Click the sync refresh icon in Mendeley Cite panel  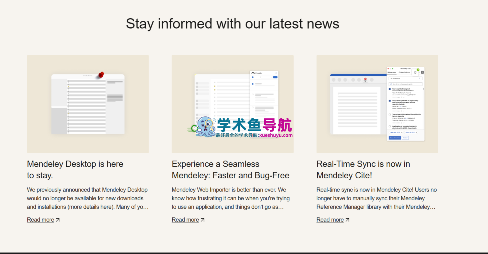click(x=415, y=72)
